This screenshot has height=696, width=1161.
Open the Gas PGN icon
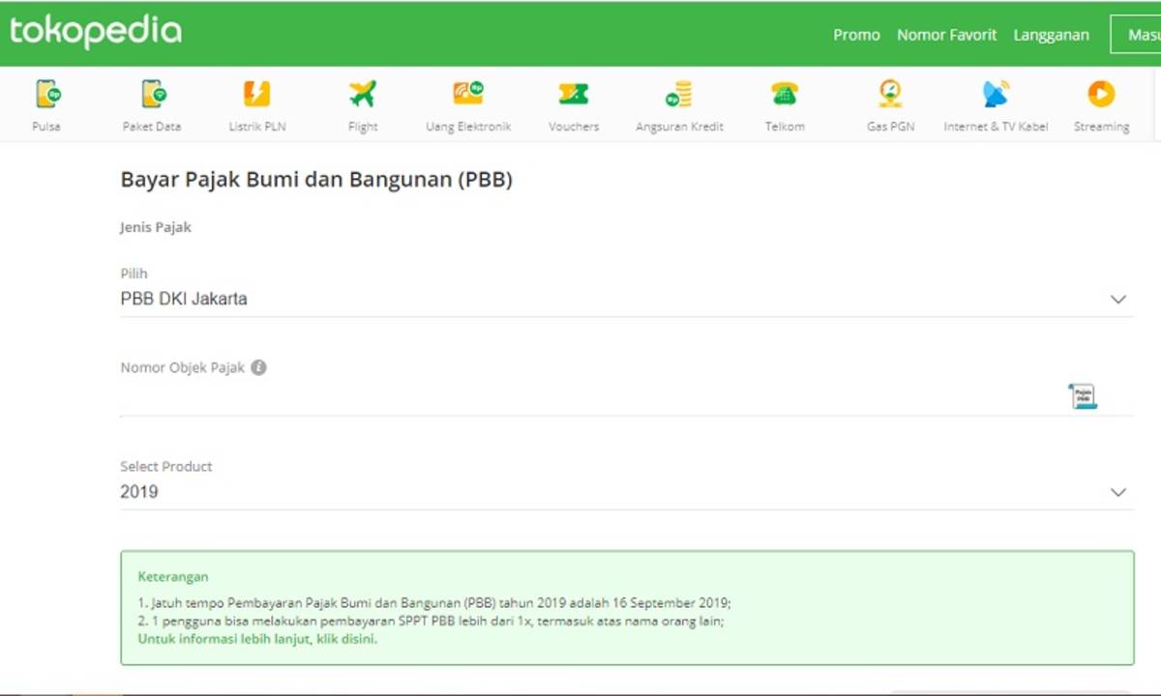coord(890,95)
